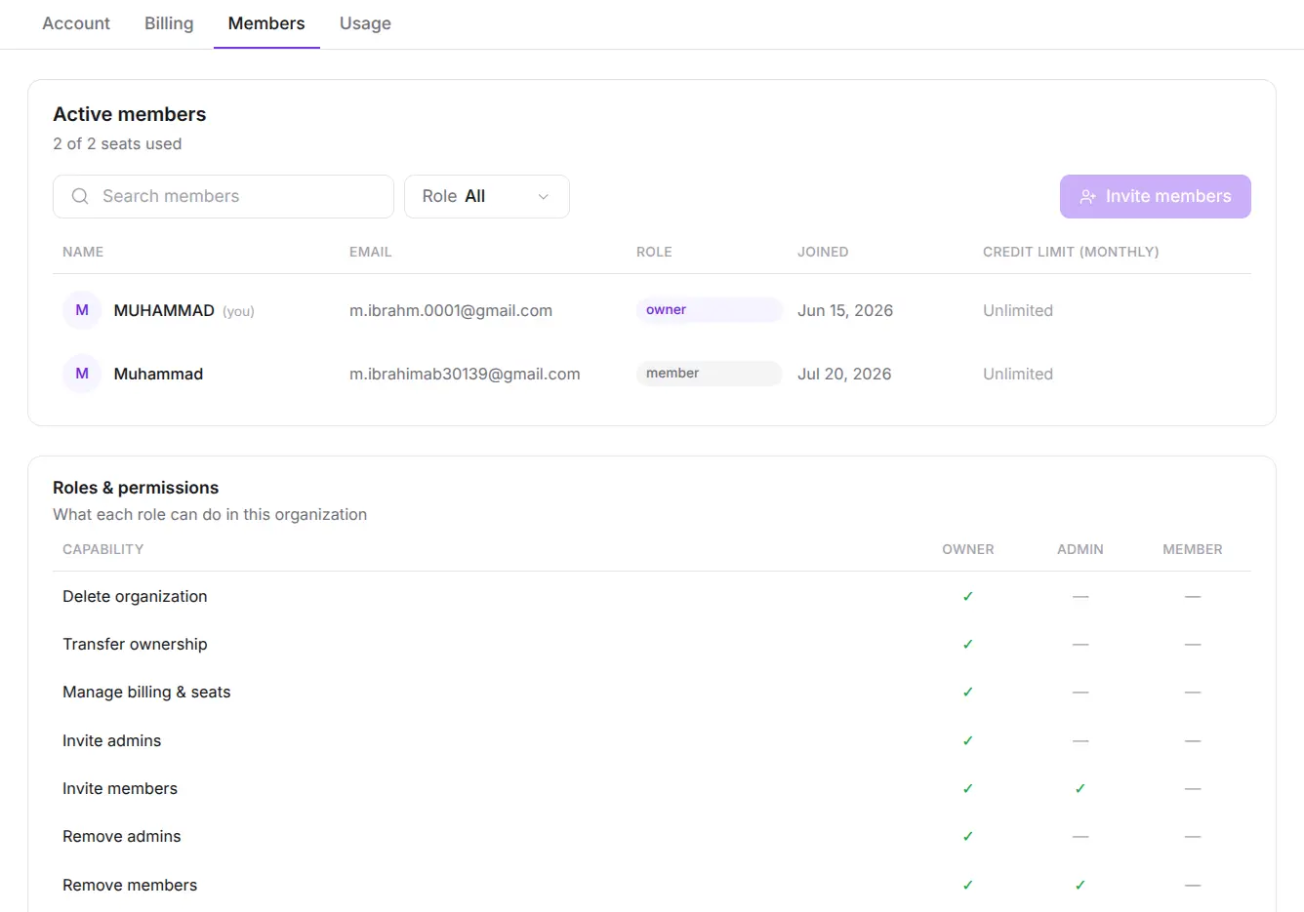
Task: Click the Invite members button
Action: point(1156,196)
